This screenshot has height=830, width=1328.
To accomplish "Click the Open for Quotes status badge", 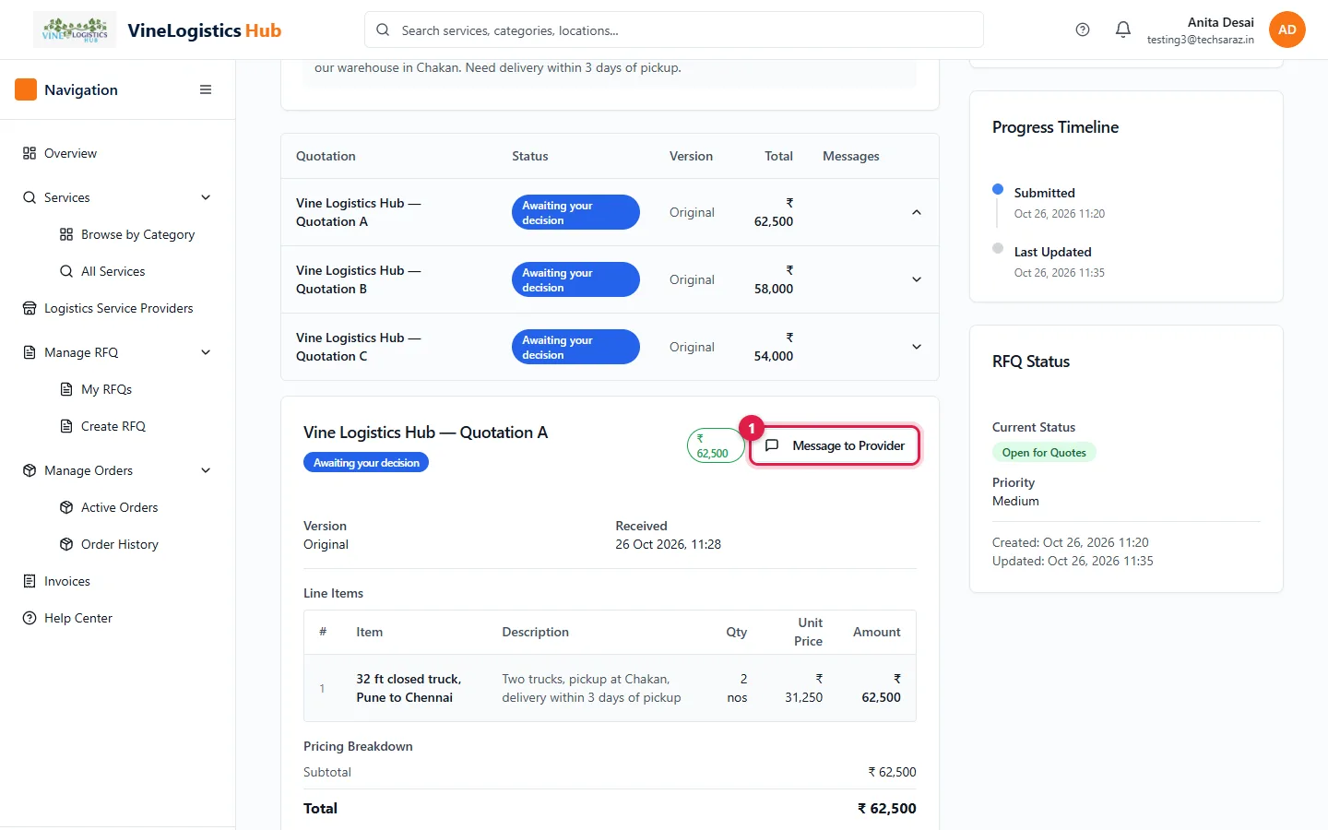I will [x=1044, y=453].
